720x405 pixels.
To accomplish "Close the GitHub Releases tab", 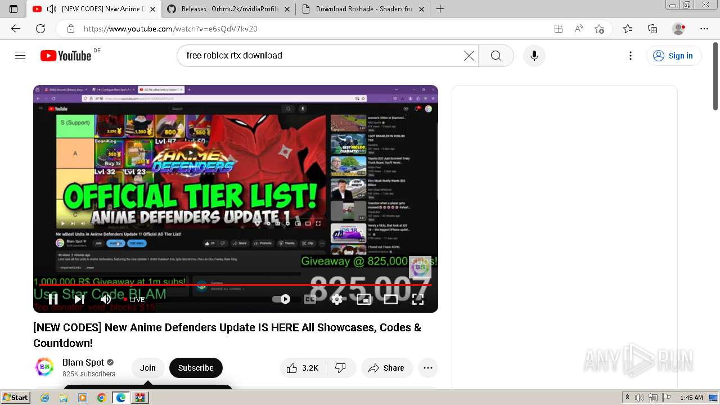I will (287, 9).
